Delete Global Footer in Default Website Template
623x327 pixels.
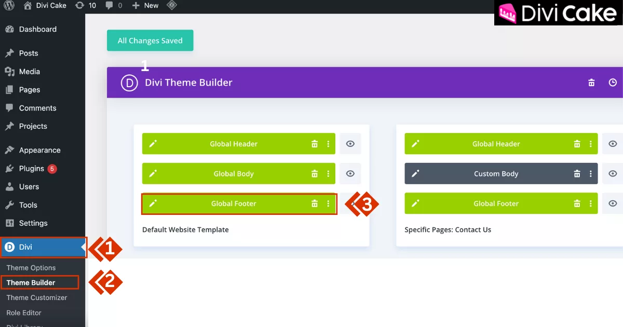coord(314,203)
